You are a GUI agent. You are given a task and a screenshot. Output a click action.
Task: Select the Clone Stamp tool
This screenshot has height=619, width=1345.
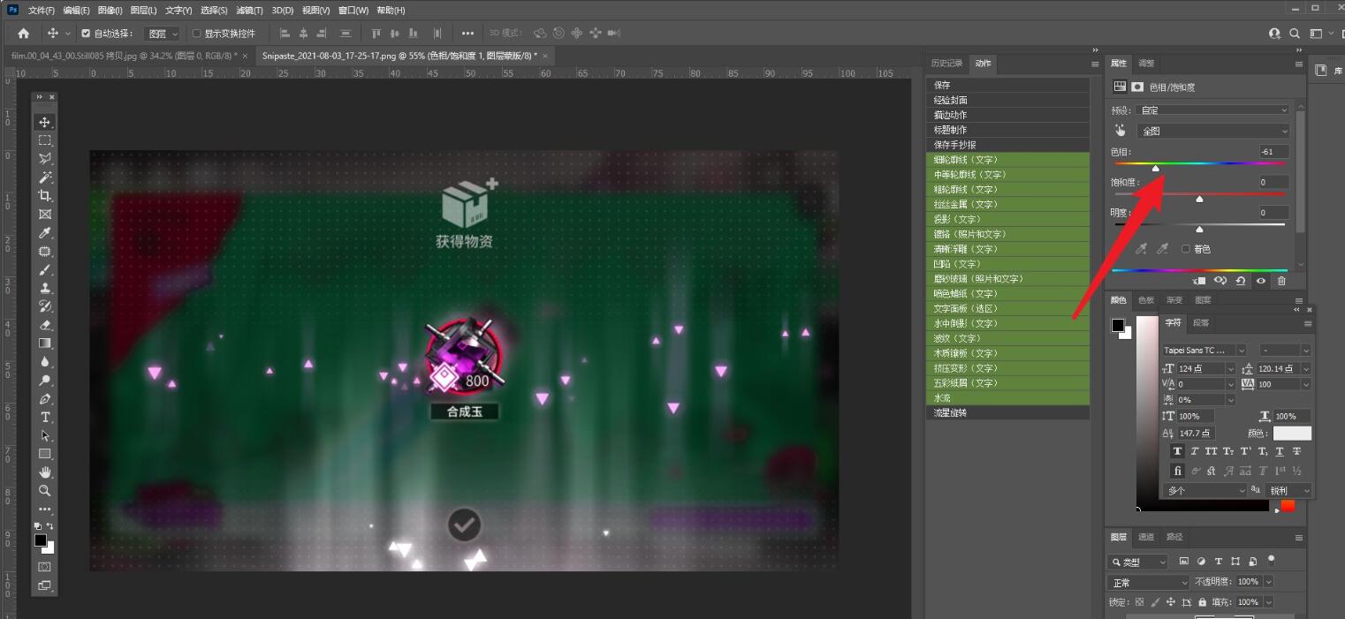tap(44, 289)
